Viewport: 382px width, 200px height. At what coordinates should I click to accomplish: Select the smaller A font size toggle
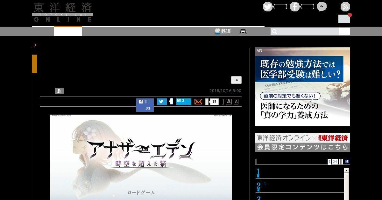(x=236, y=102)
